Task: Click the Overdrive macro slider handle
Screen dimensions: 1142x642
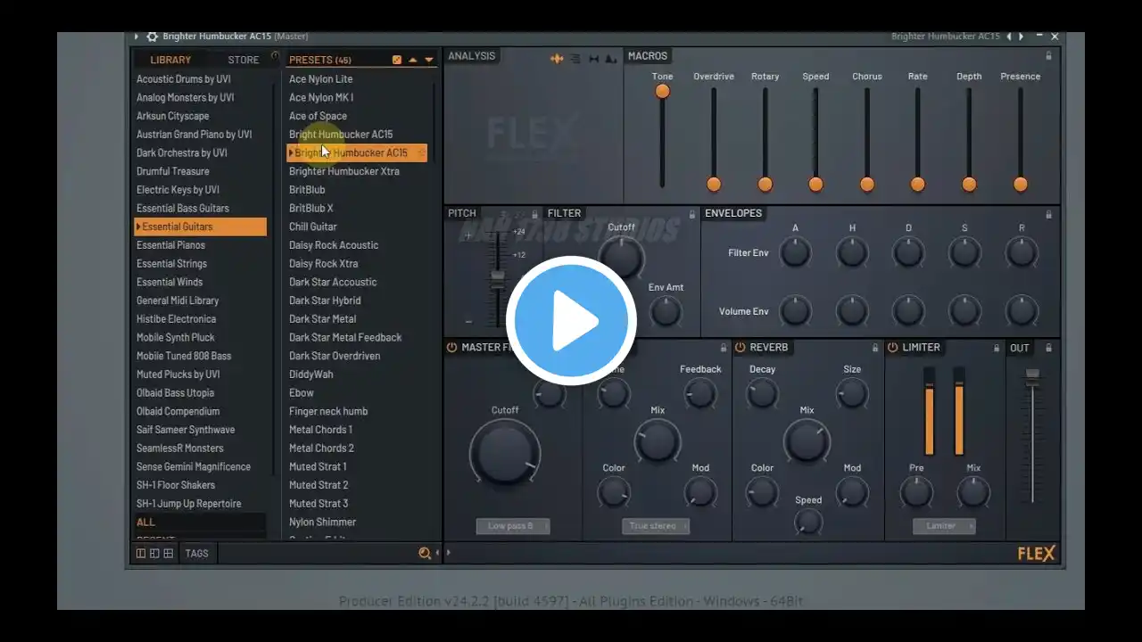Action: 714,185
